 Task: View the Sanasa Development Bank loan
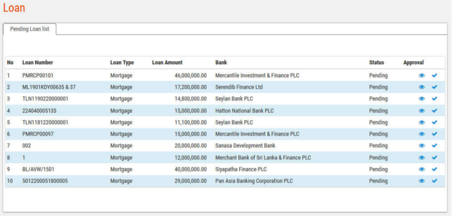421,145
